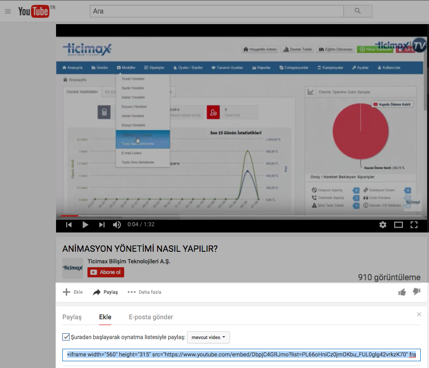Image resolution: width=429 pixels, height=368 pixels.
Task: Open the YouTube guide hamburger menu
Action: [x=8, y=11]
